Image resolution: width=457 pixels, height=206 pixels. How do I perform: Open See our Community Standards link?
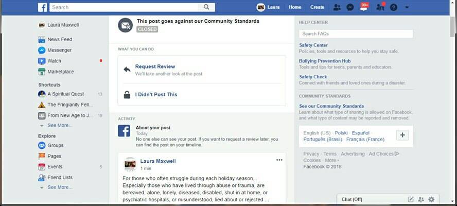tap(331, 106)
